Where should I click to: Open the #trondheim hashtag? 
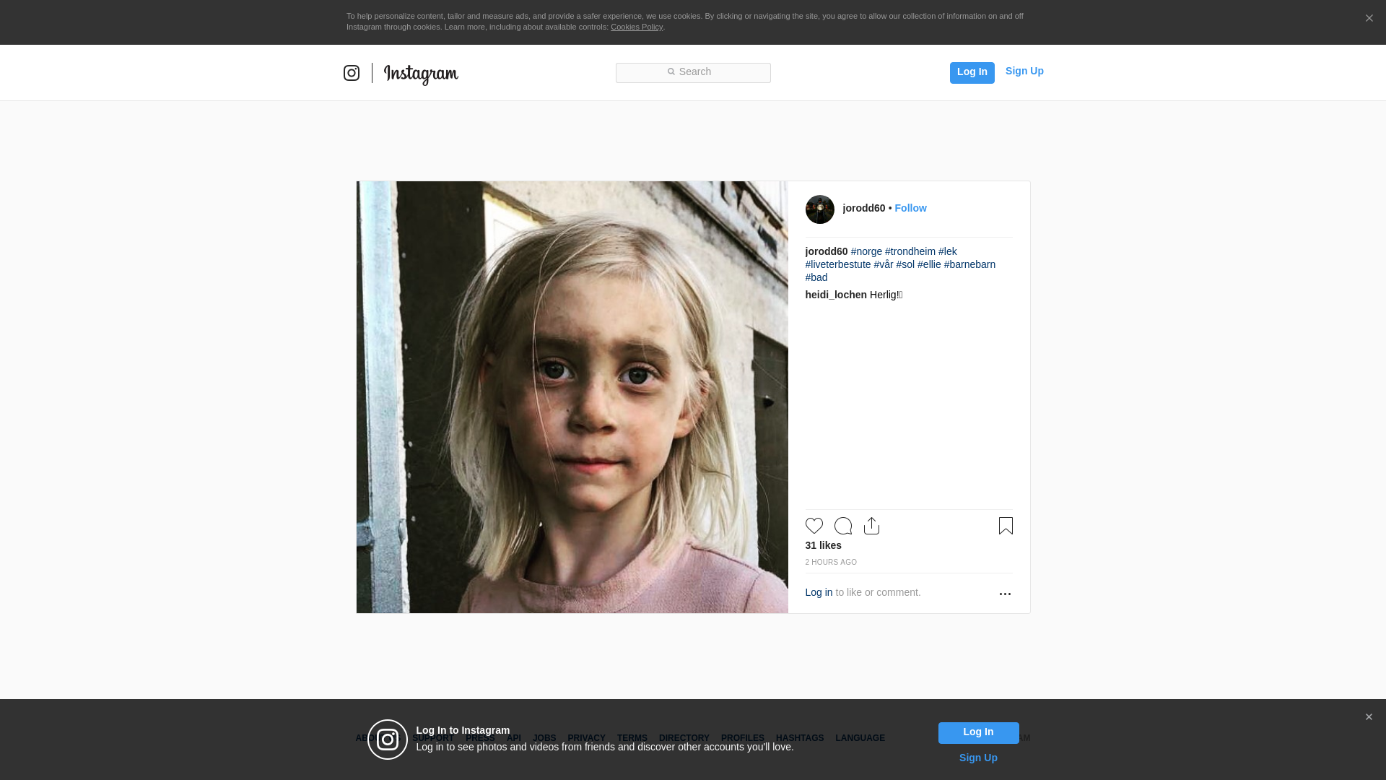click(x=910, y=251)
